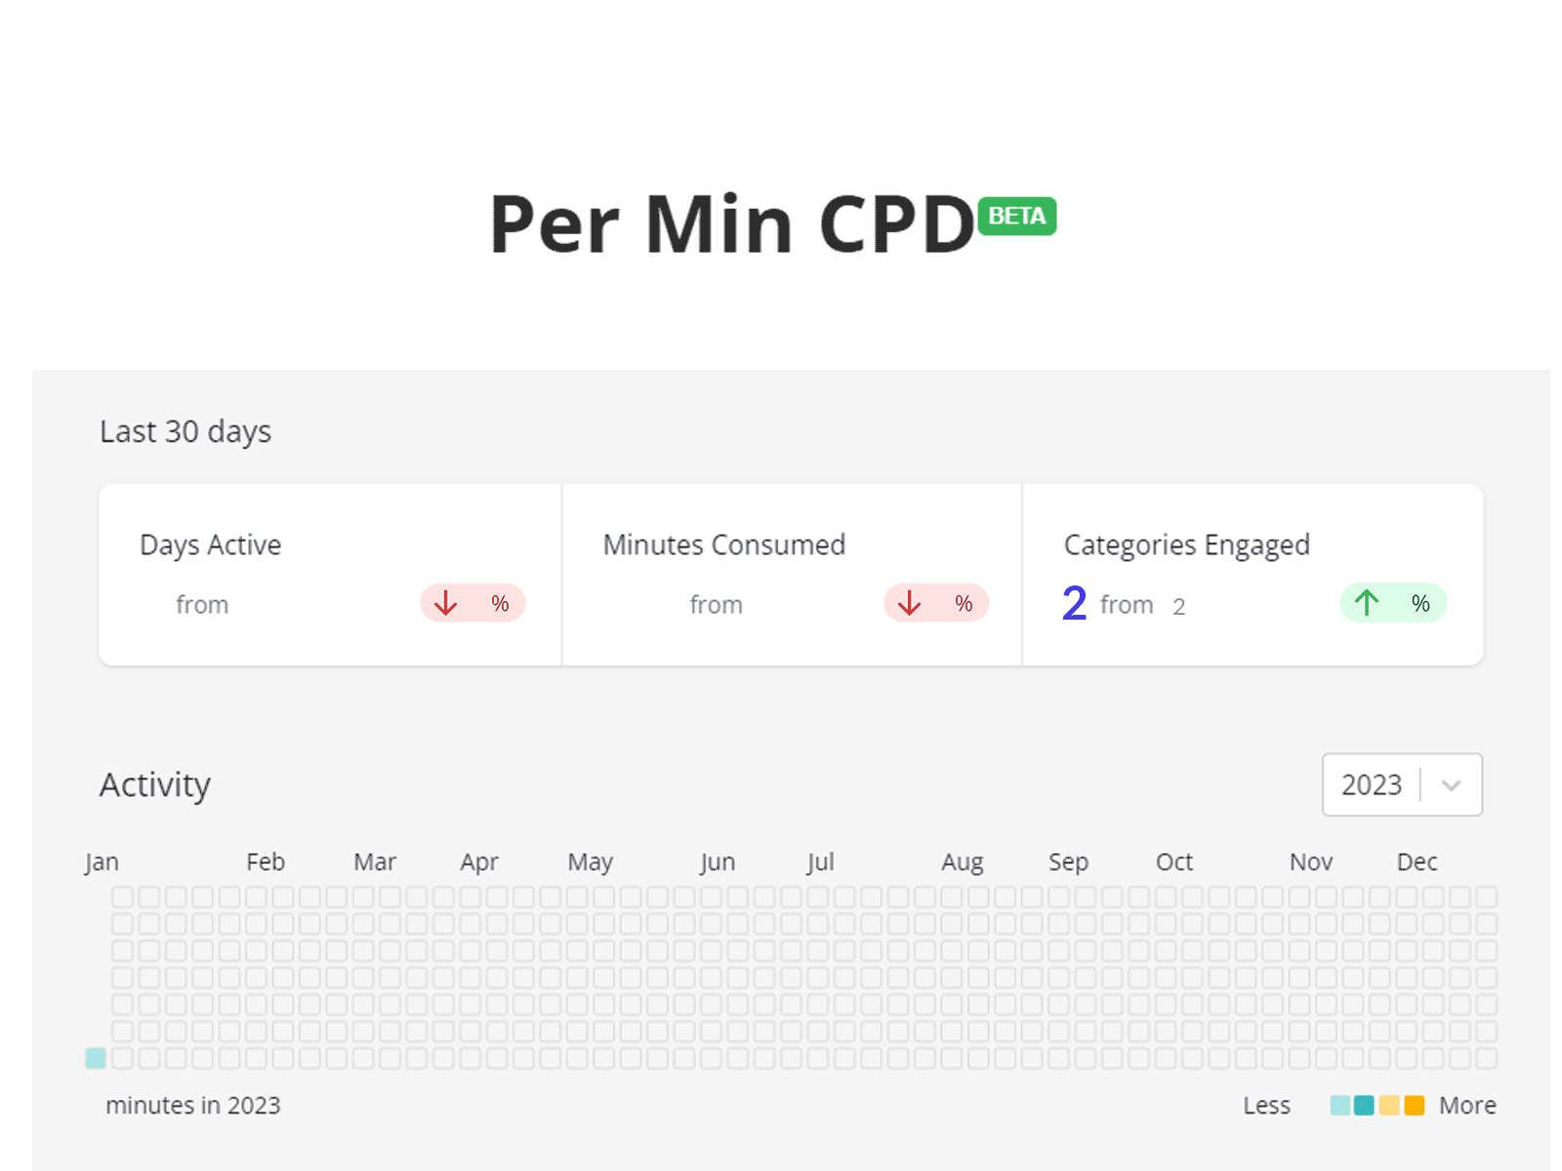Click the green BETA badge
The height and width of the screenshot is (1171, 1562).
1016,216
